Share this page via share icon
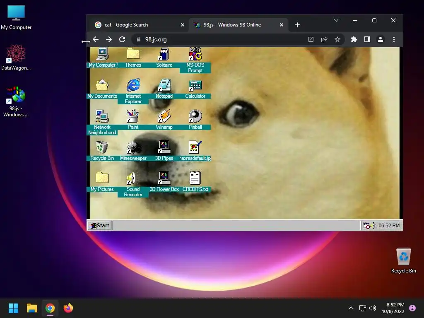Viewport: 424px width, 318px height. (x=324, y=39)
